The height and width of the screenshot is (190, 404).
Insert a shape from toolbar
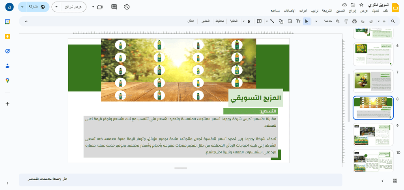coord(281,21)
